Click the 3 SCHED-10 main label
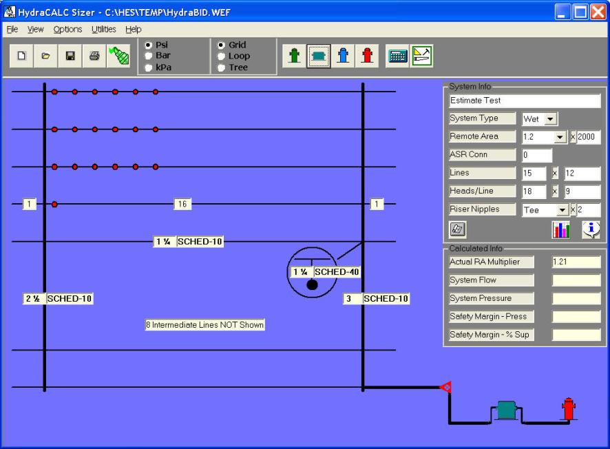This screenshot has height=449, width=610. [x=376, y=298]
